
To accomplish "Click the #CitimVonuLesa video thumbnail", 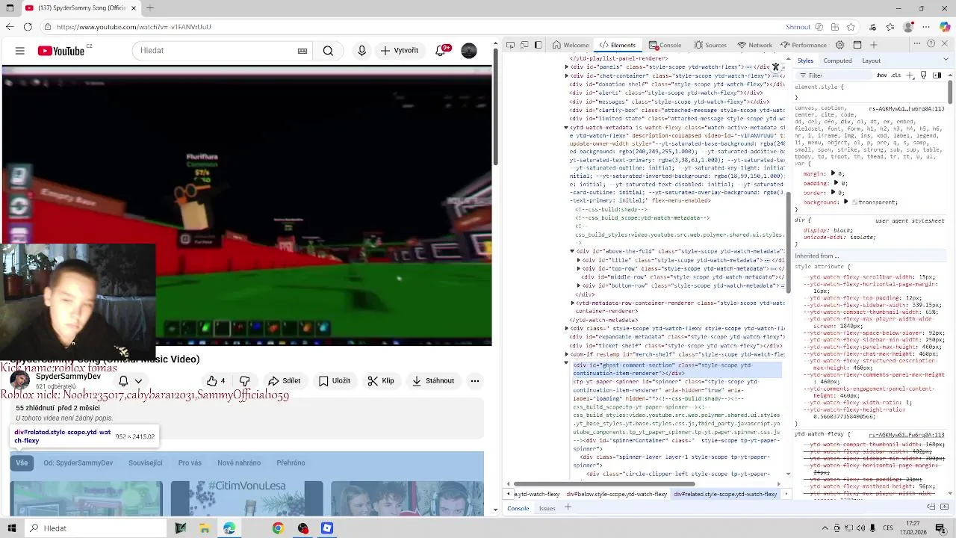I will point(246,498).
